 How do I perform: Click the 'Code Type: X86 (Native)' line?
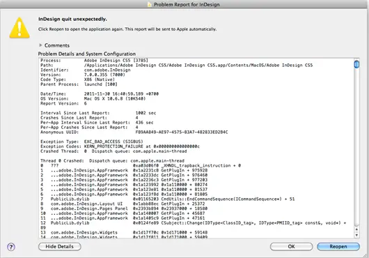pos(77,79)
